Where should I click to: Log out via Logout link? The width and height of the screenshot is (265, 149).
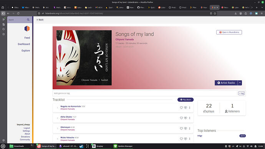coord(27,128)
